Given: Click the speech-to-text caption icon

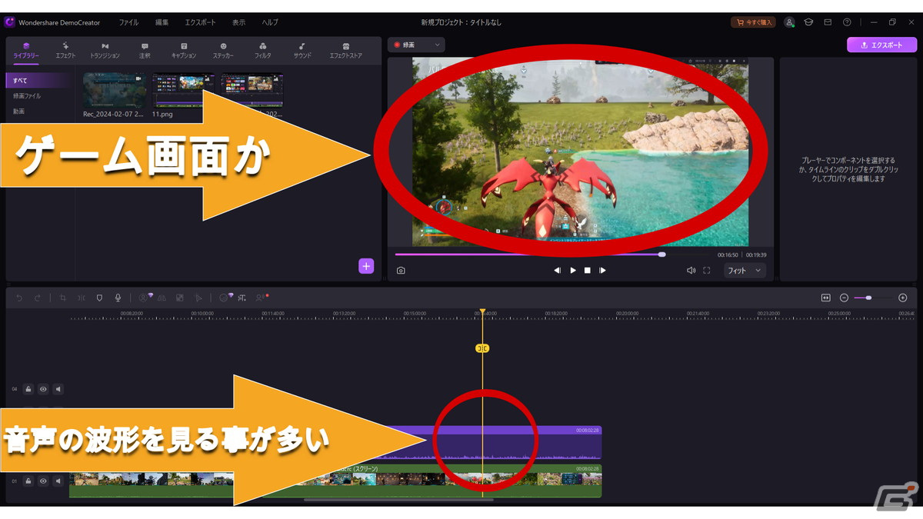Looking at the screenshot, I should [x=242, y=298].
